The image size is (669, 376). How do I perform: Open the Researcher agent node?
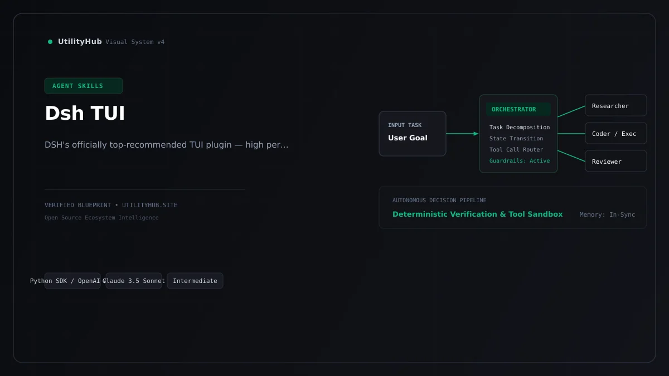616,106
